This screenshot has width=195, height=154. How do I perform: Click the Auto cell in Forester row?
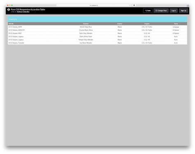click(176, 43)
